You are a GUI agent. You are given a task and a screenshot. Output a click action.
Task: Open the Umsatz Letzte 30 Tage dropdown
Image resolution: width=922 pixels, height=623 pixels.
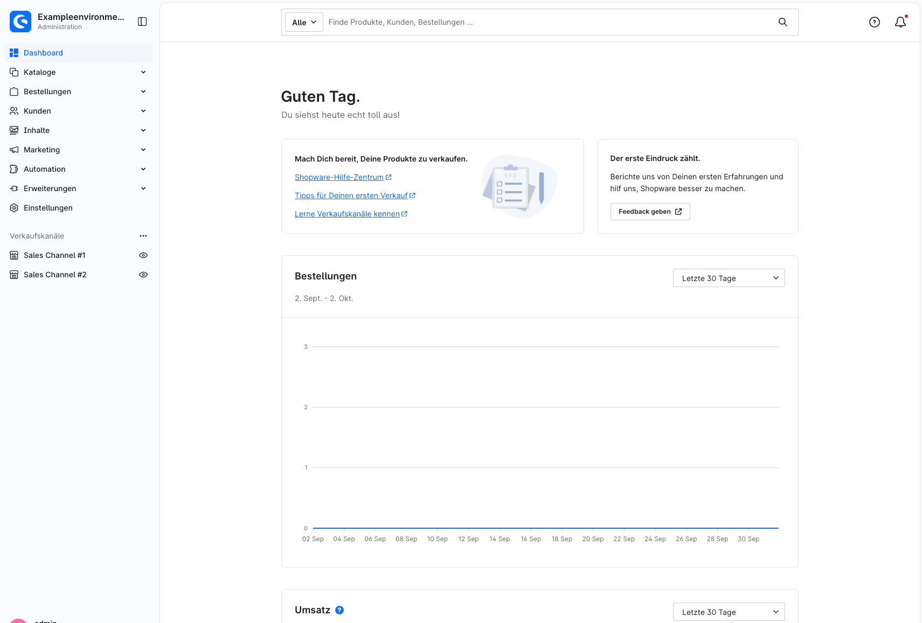pyautogui.click(x=729, y=612)
